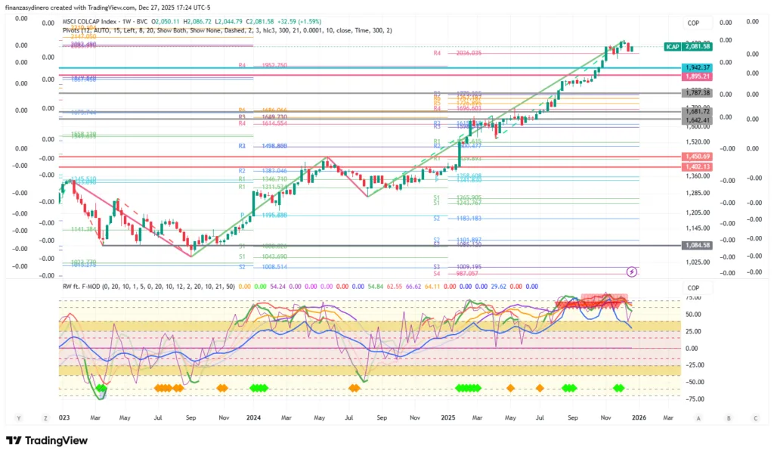Click the purple lightning bolt icon

632,271
